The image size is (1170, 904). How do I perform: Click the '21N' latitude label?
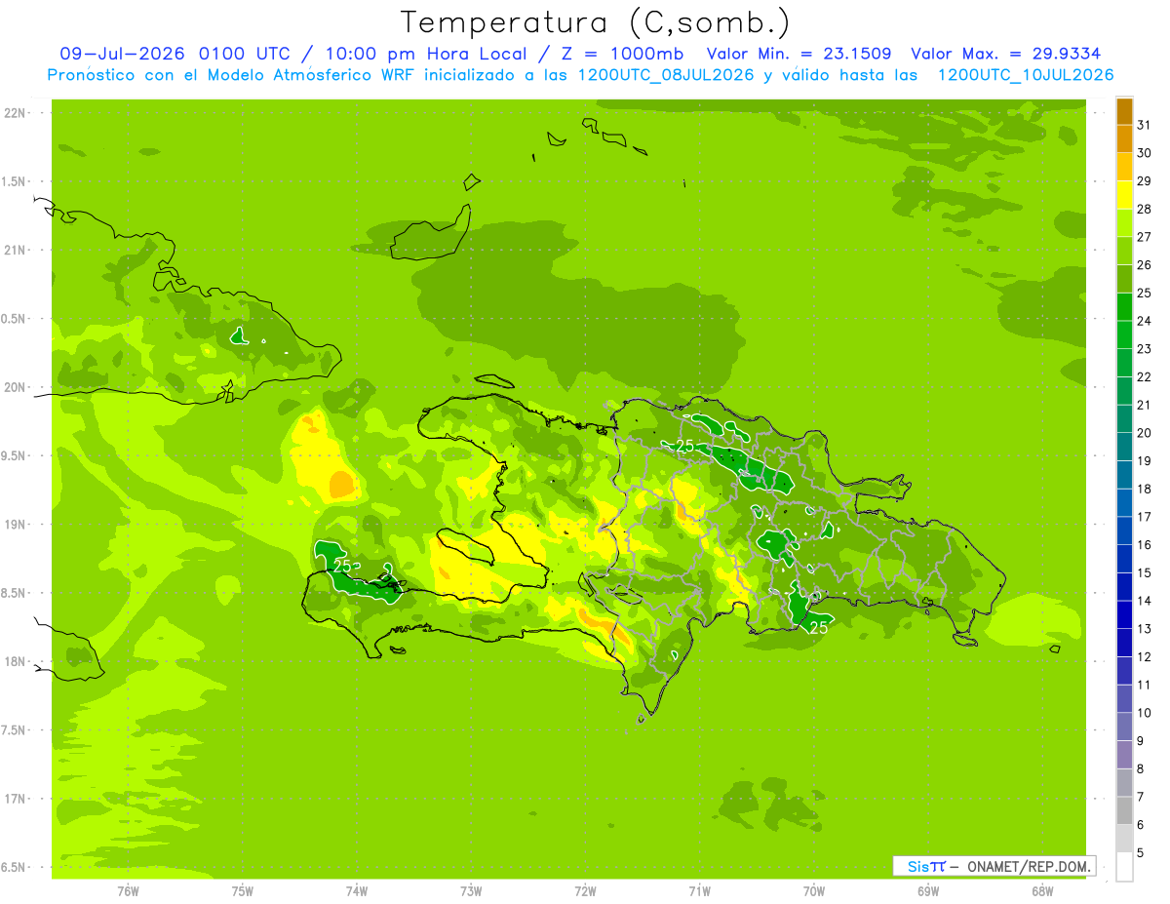click(x=13, y=250)
